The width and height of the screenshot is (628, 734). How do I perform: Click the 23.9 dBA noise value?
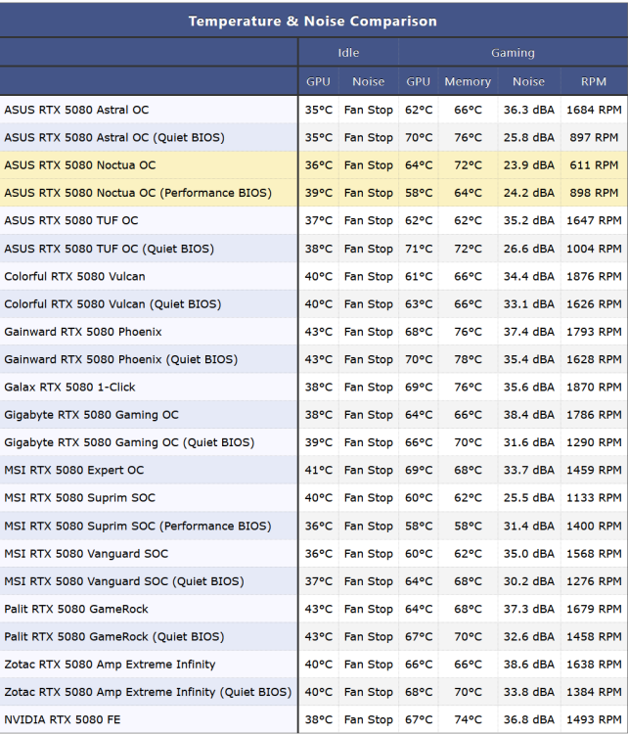[529, 164]
